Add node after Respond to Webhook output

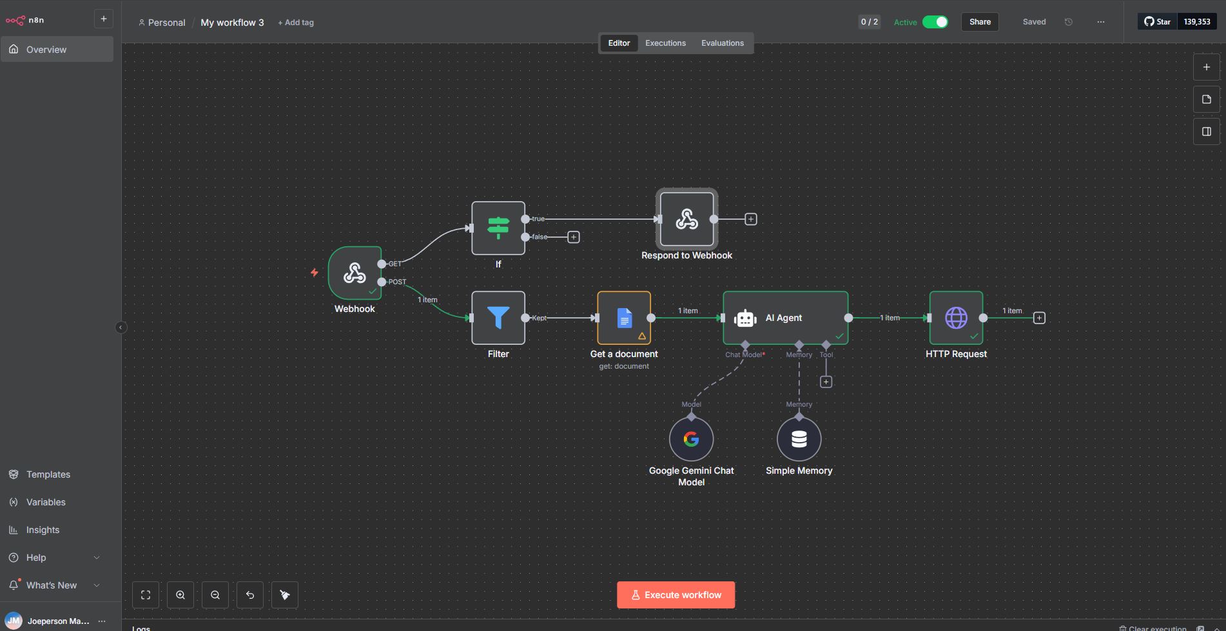click(751, 219)
